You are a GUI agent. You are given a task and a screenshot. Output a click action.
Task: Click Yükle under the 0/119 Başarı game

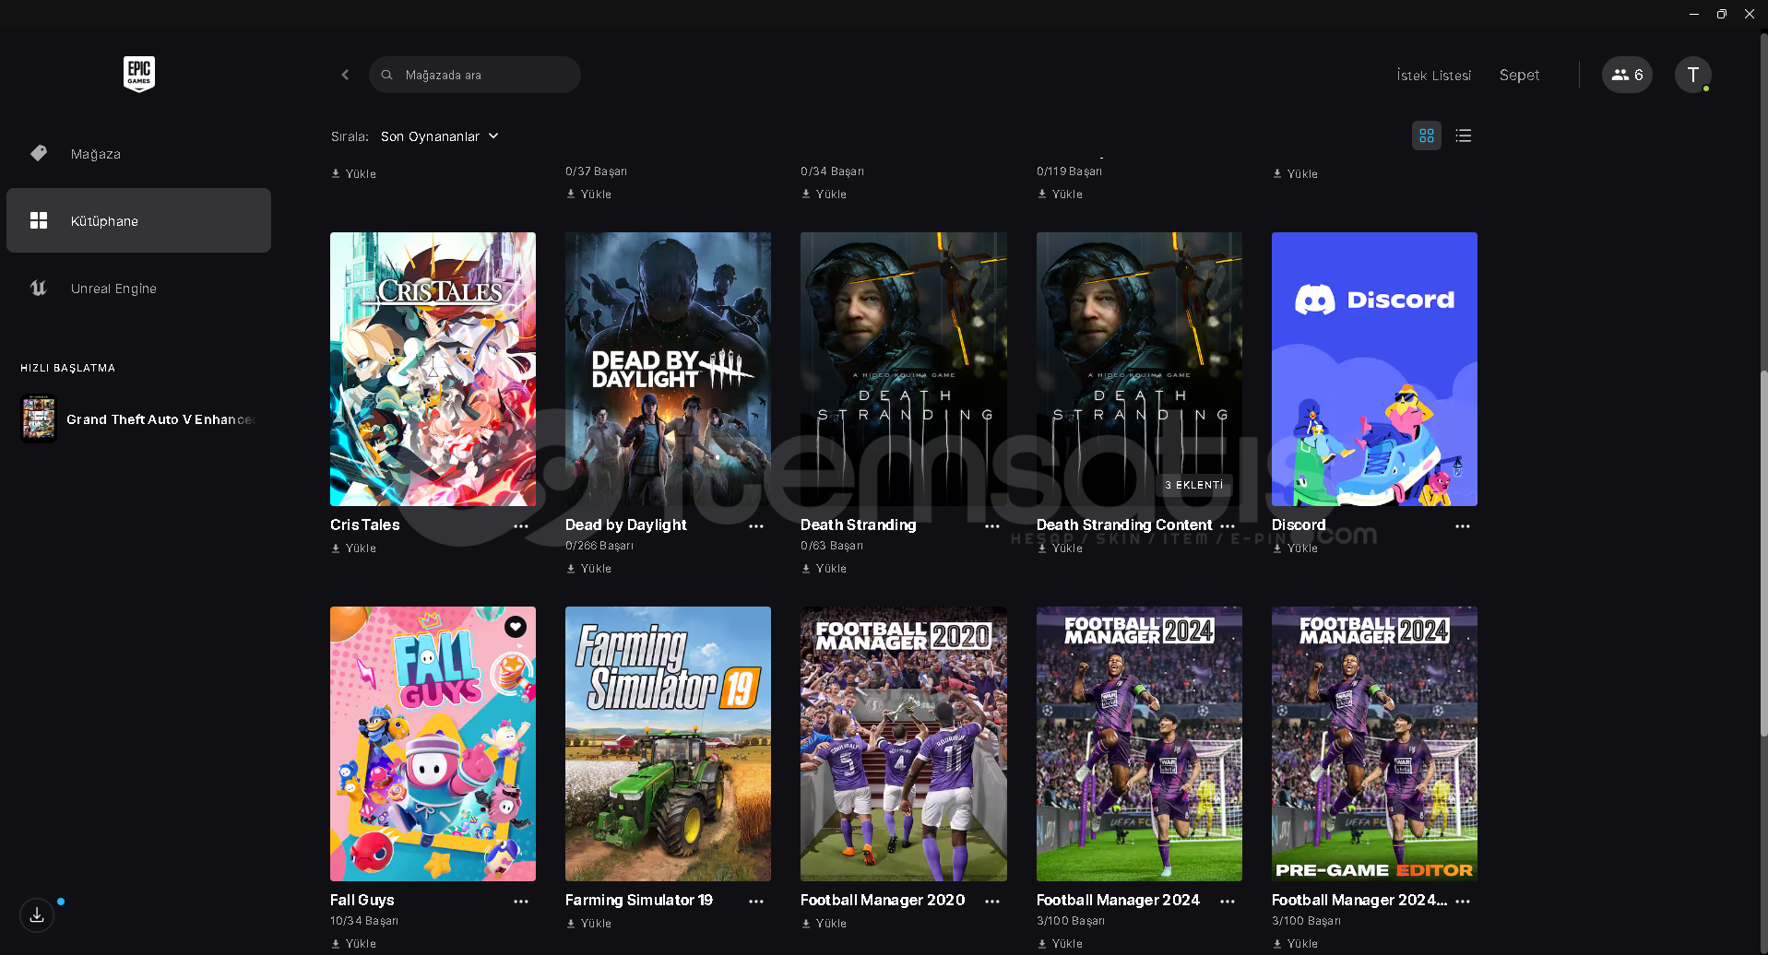[1061, 195]
